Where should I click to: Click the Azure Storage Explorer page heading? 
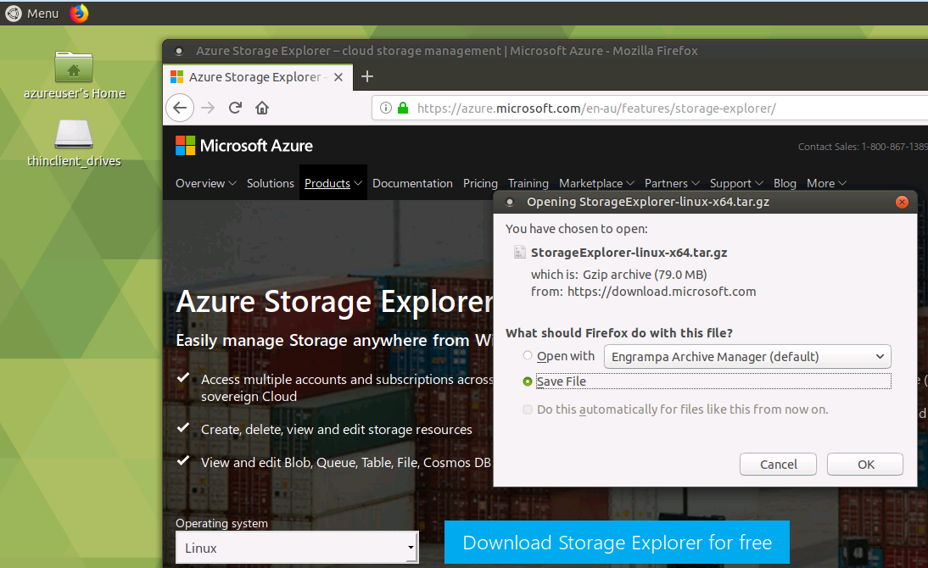click(x=335, y=302)
